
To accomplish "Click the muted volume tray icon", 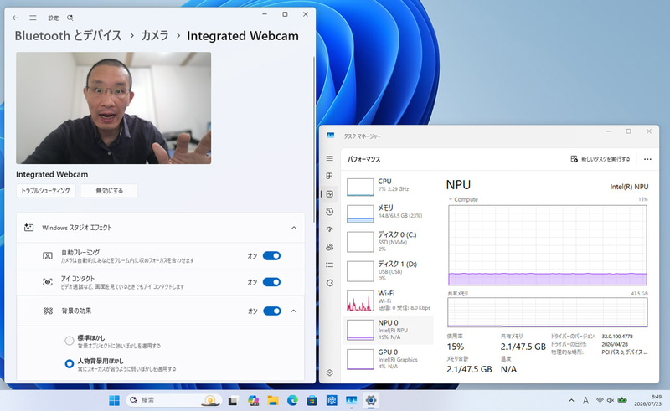I will 611,400.
